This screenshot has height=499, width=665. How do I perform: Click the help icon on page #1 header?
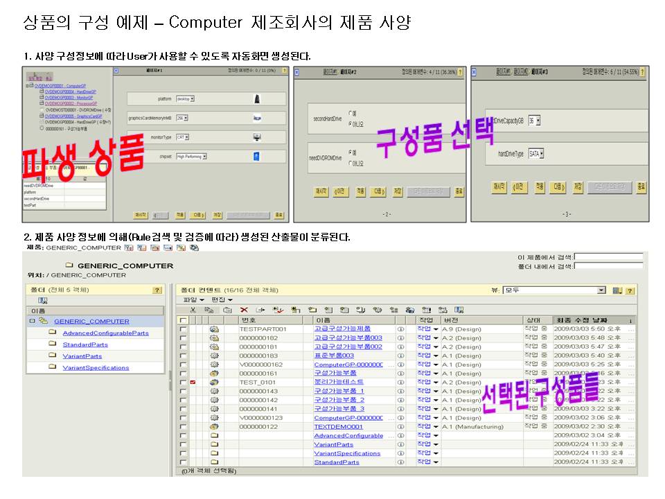pyautogui.click(x=285, y=71)
